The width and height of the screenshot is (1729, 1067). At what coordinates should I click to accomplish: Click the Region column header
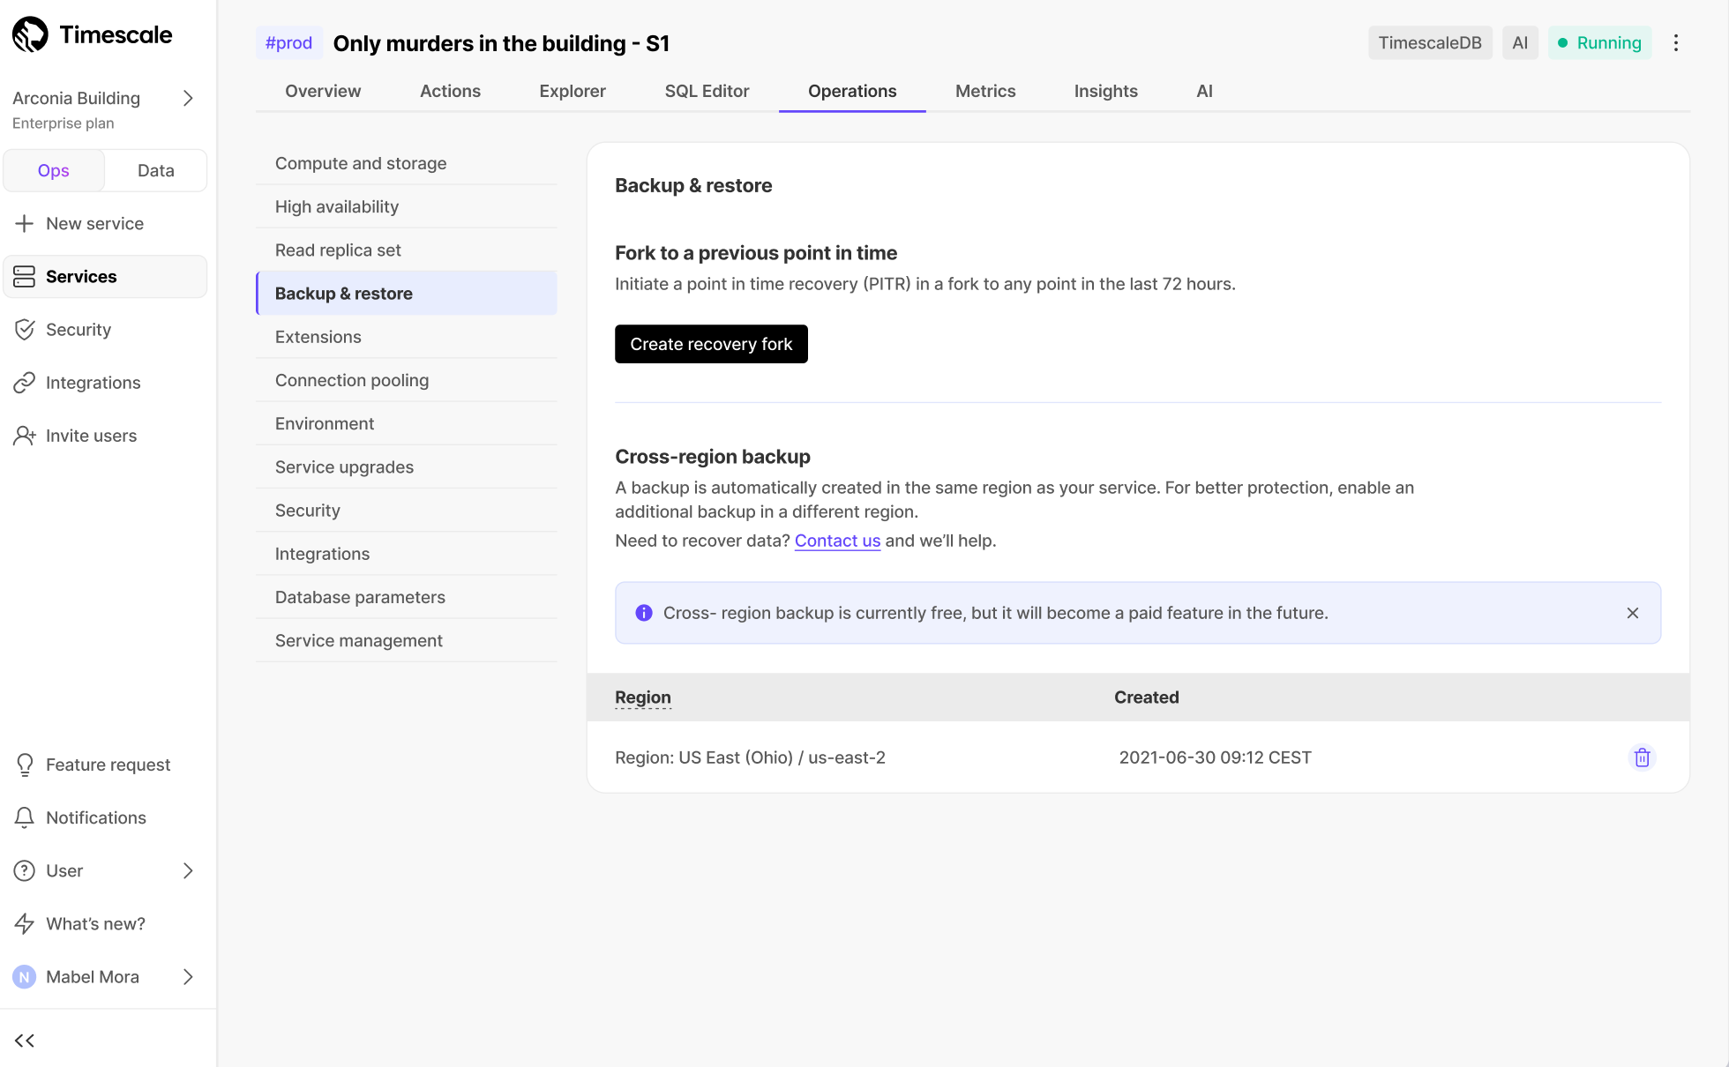pos(643,698)
